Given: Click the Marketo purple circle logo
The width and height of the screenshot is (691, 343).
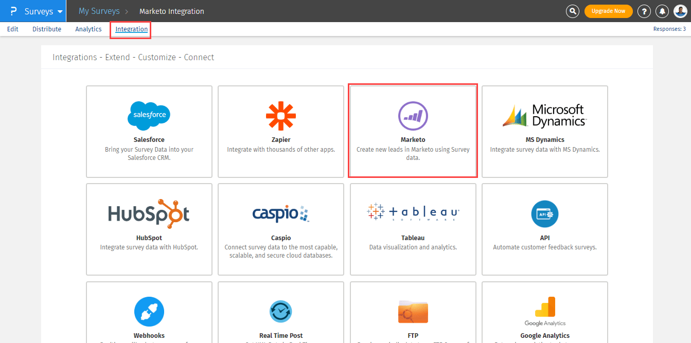Looking at the screenshot, I should 413,116.
